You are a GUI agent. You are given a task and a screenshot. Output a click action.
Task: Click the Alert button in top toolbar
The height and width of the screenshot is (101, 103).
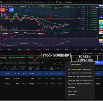59,2
